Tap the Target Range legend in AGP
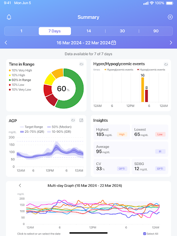Viewport: 177px width, 236px height. pos(31,127)
